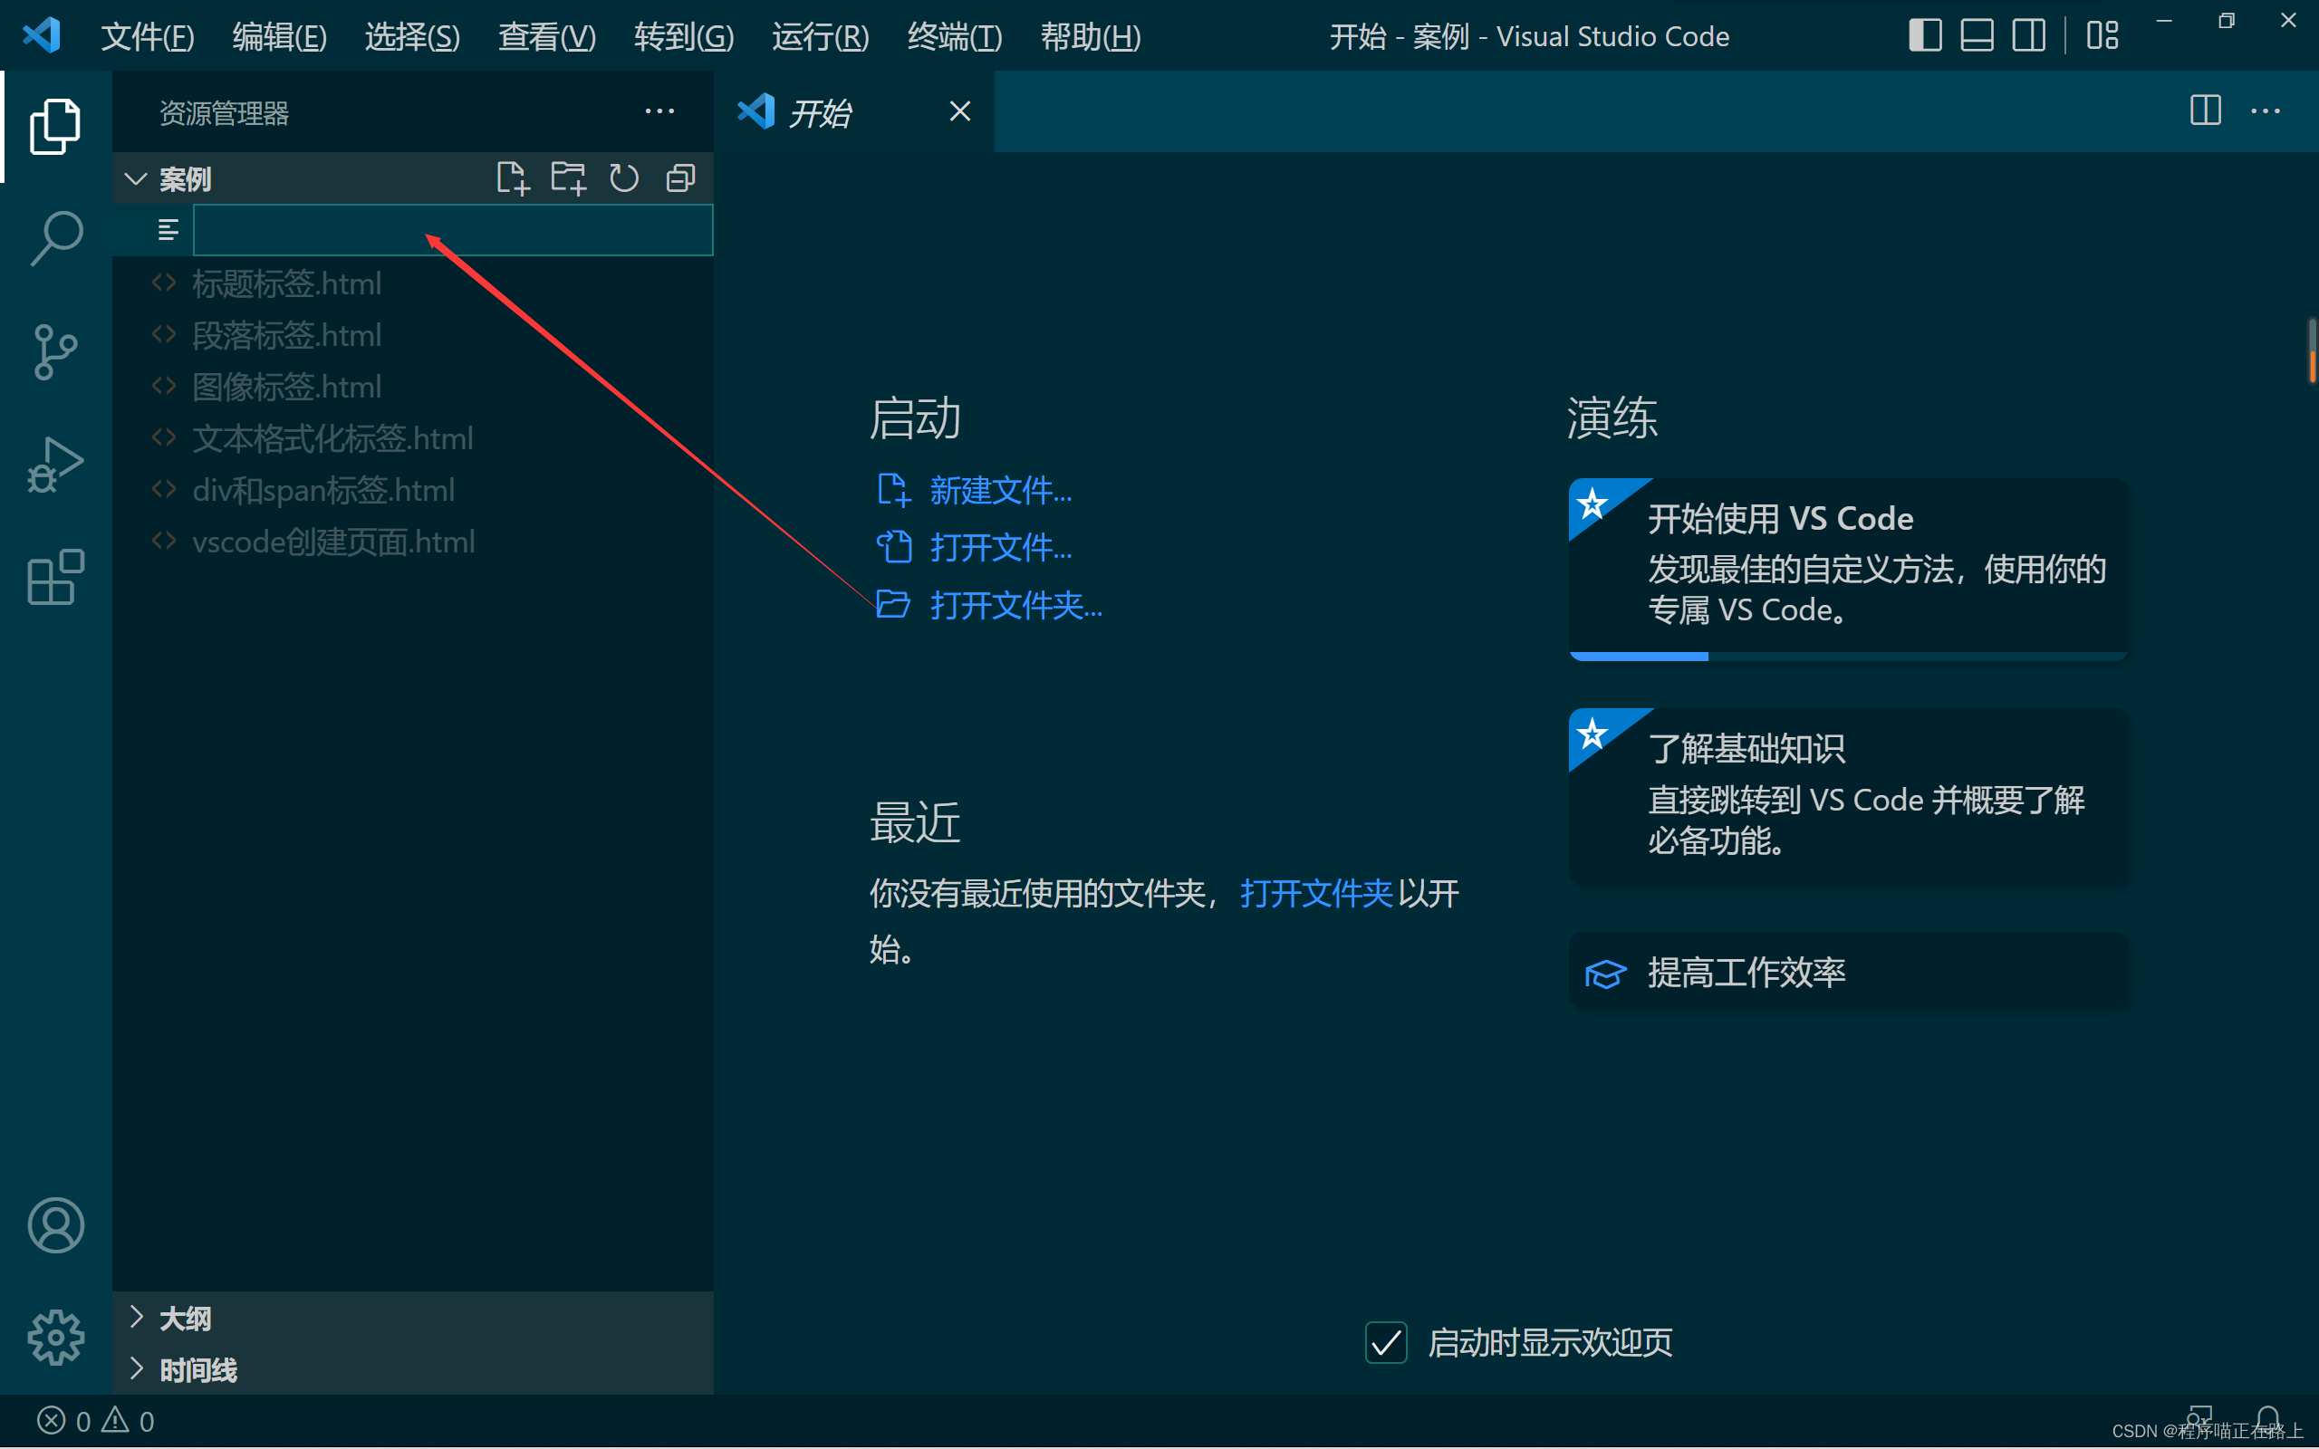The height and width of the screenshot is (1449, 2319).
Task: Collapse all folders in explorer icon
Action: coord(680,178)
